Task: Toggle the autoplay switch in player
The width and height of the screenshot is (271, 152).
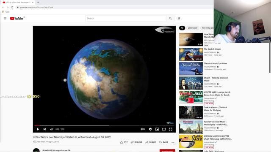Action: click(x=143, y=129)
